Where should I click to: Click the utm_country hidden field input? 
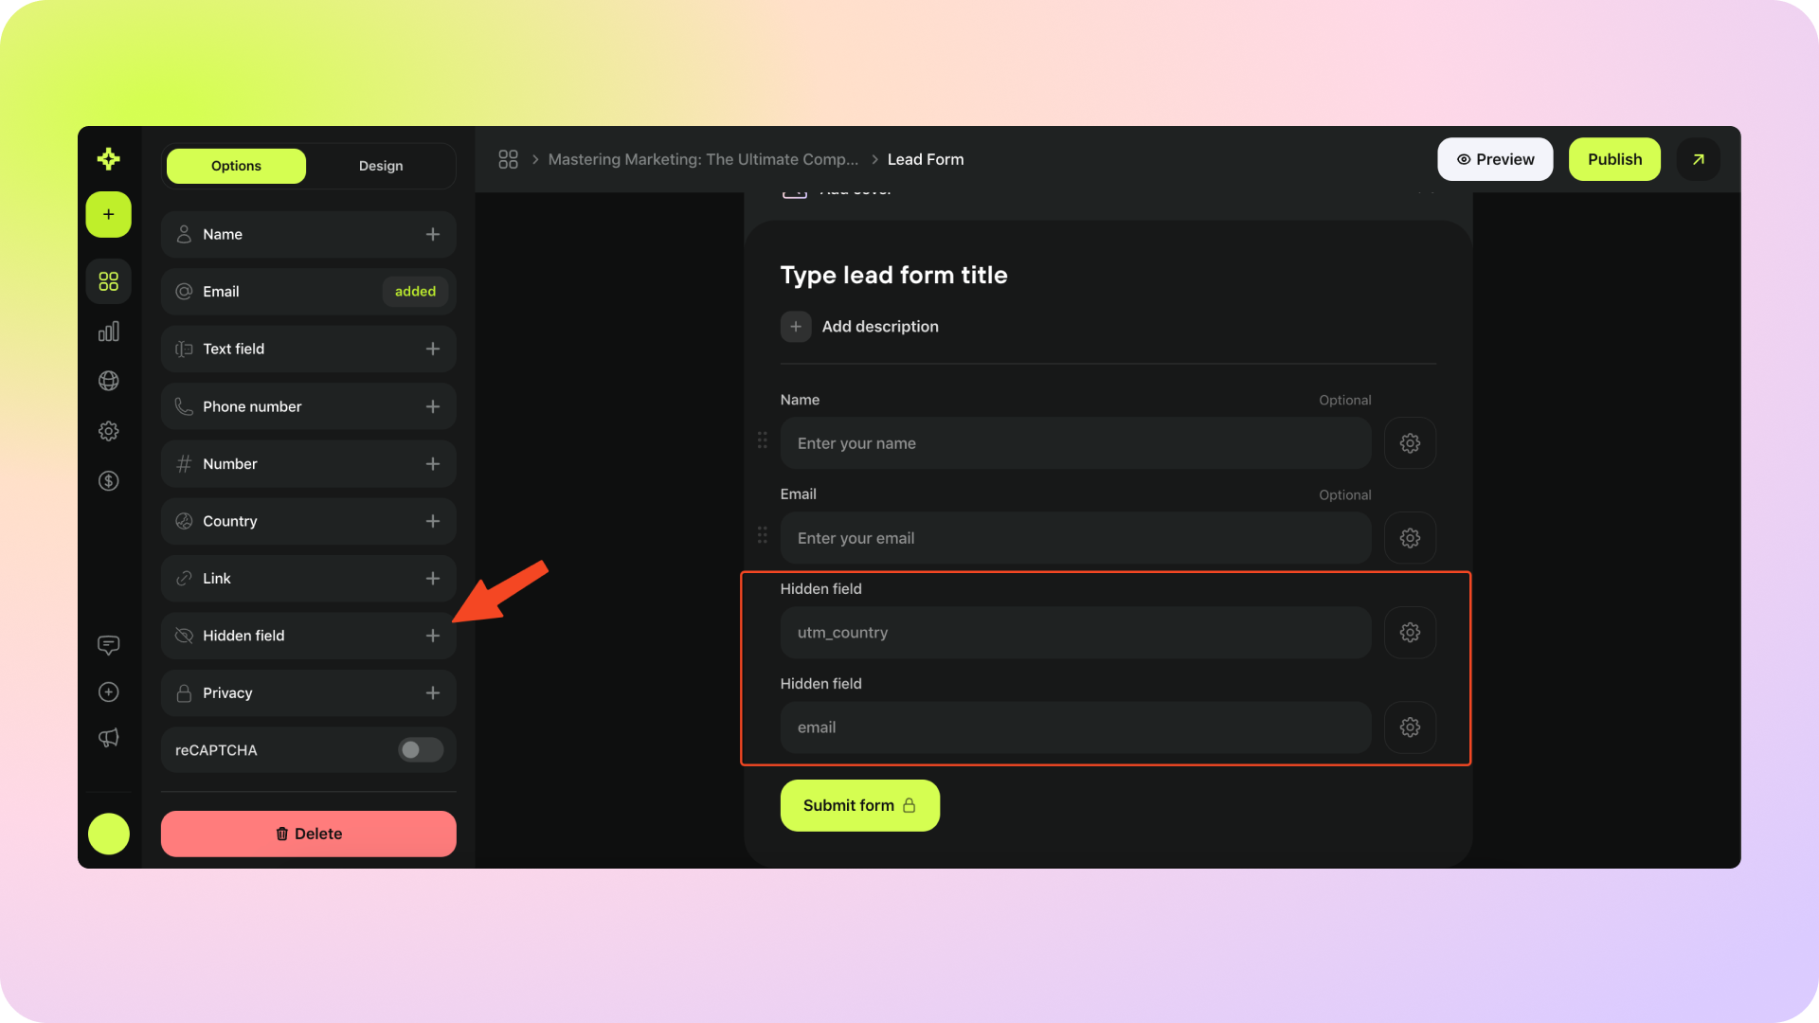(x=1075, y=633)
